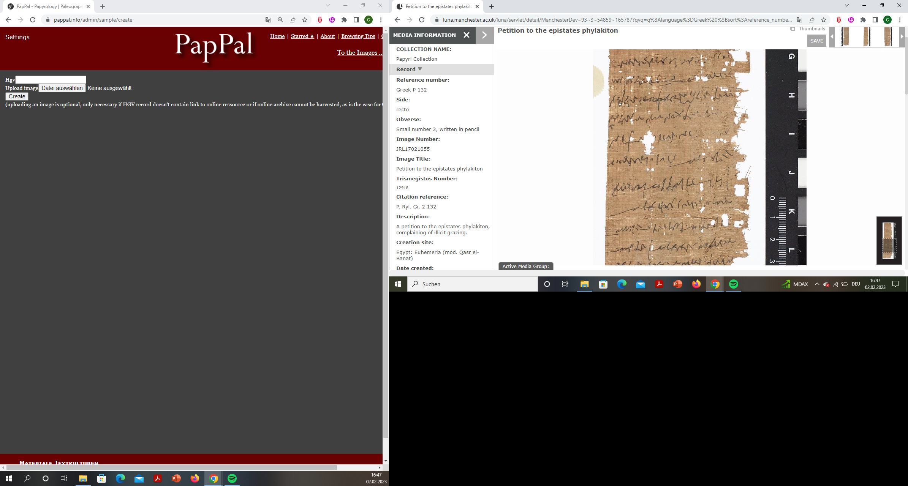Tick the Thumbnails checkbox
The width and height of the screenshot is (908, 486).
tap(793, 29)
